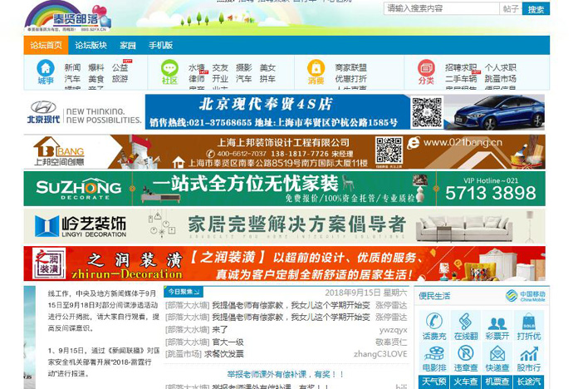
Task: Click the 之润装潢 red seal logo
Action: [x=49, y=263]
